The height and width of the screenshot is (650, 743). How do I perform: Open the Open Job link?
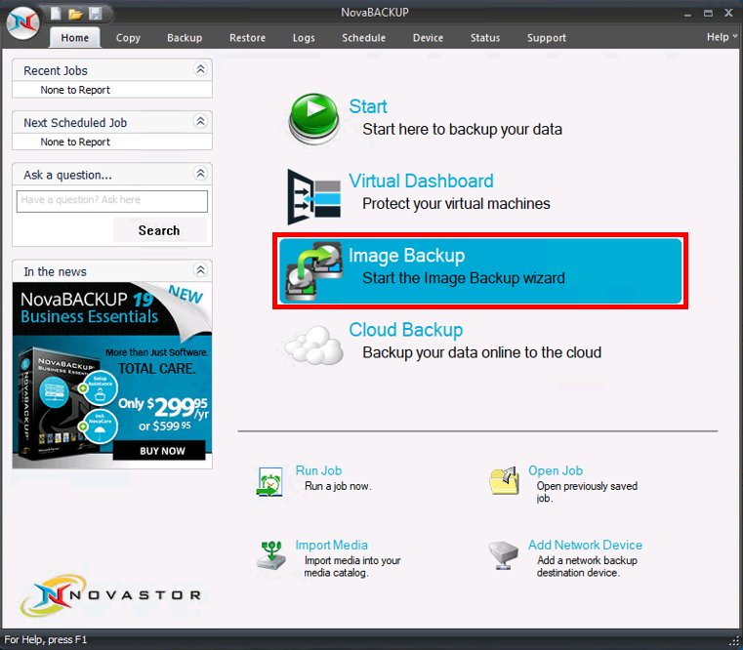tap(556, 470)
